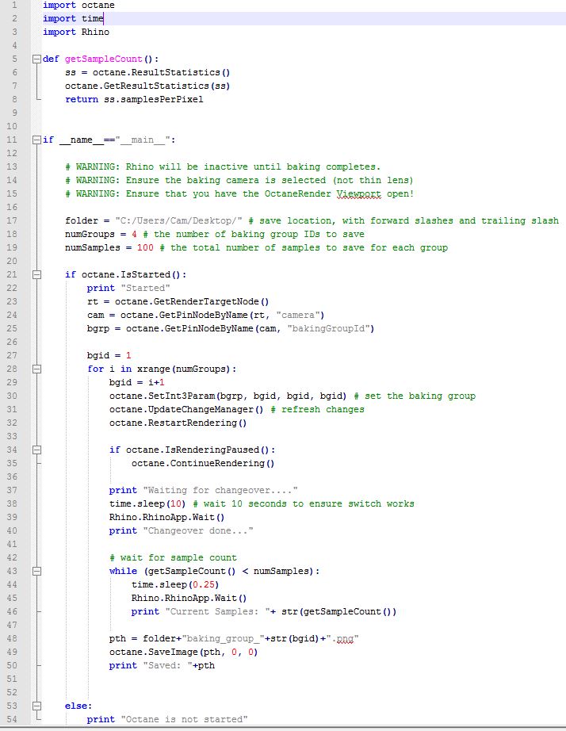Click the print "Started" statement
The image size is (566, 731).
pyautogui.click(x=128, y=288)
